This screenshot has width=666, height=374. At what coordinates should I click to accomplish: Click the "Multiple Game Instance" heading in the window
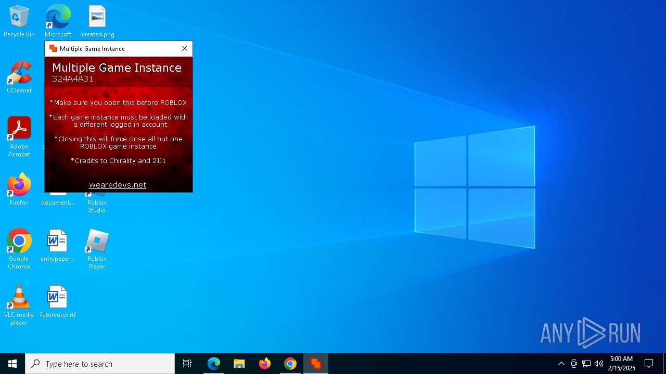tap(117, 68)
